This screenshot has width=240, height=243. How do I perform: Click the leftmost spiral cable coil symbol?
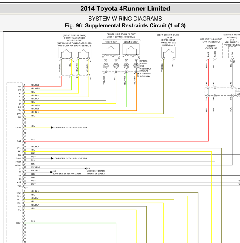coord(106,66)
